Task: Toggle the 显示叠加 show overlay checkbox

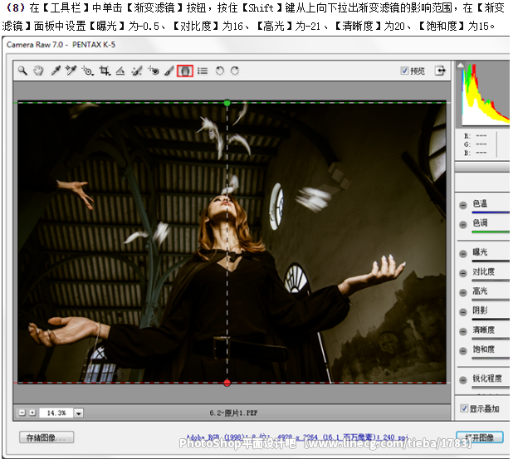Action: [464, 408]
